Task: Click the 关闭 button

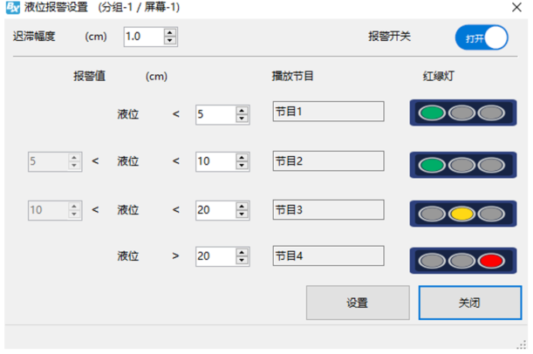Action: click(469, 303)
